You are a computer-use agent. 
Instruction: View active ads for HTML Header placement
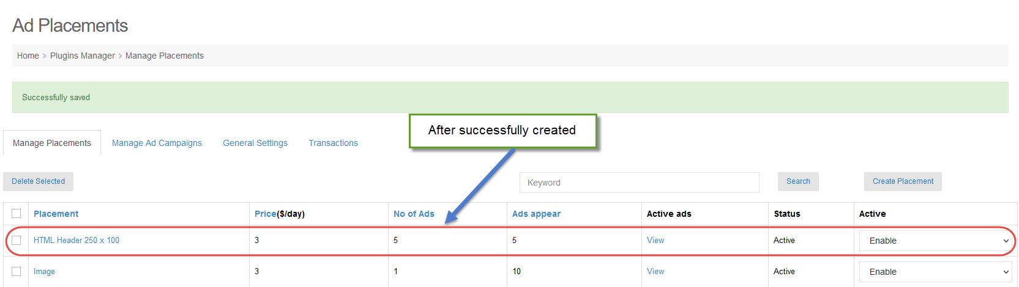tap(655, 240)
